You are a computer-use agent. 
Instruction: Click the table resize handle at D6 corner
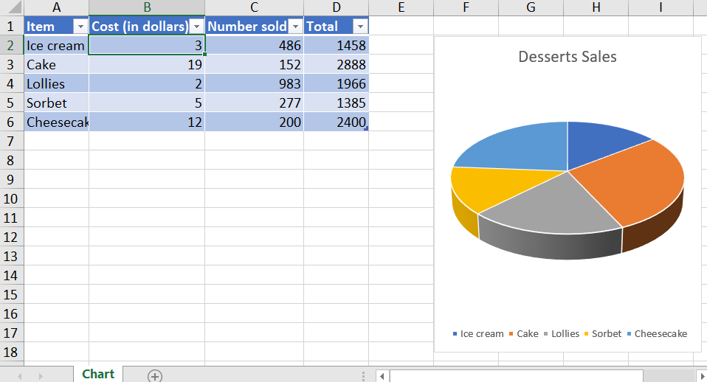coord(366,129)
